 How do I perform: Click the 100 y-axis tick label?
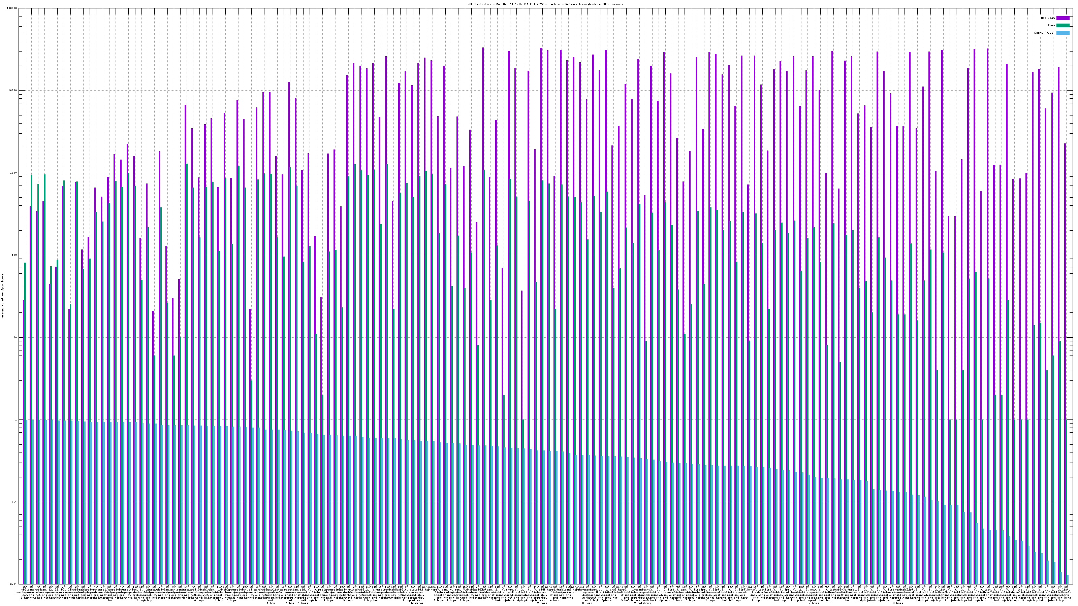(x=14, y=255)
